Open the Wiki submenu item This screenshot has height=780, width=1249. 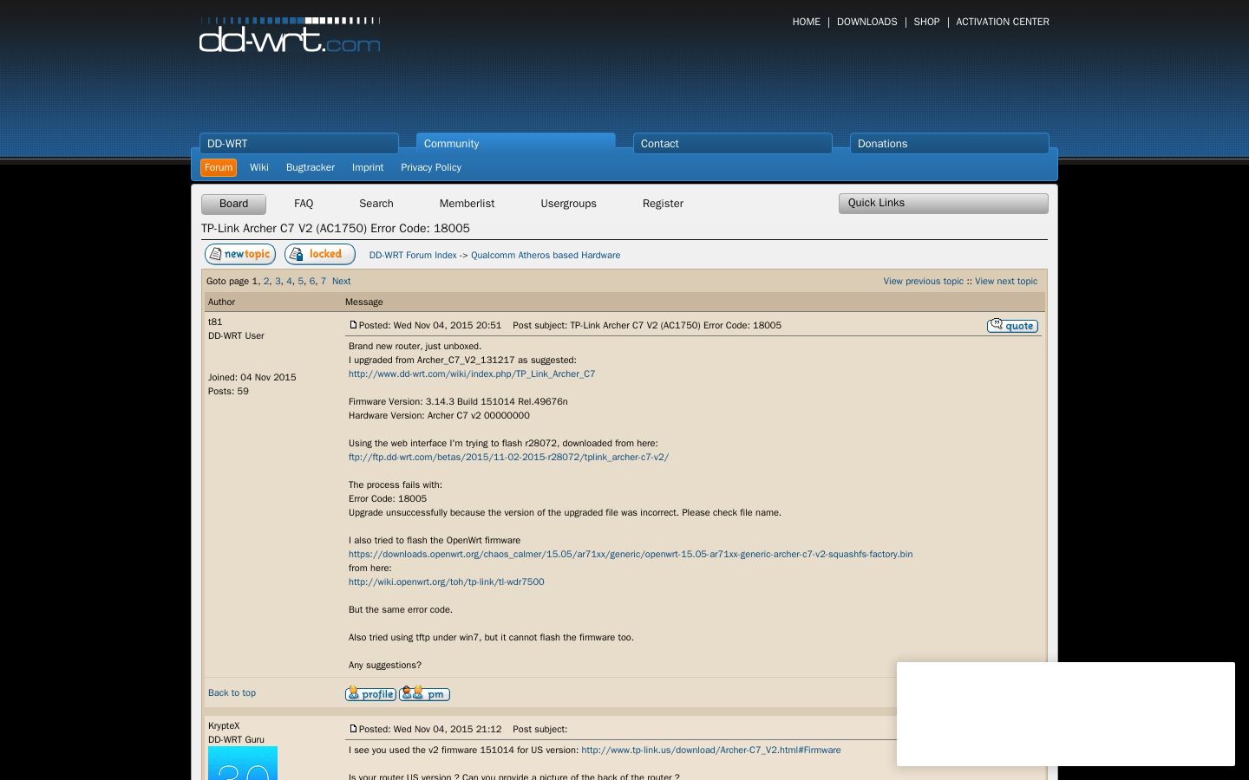pos(259,167)
